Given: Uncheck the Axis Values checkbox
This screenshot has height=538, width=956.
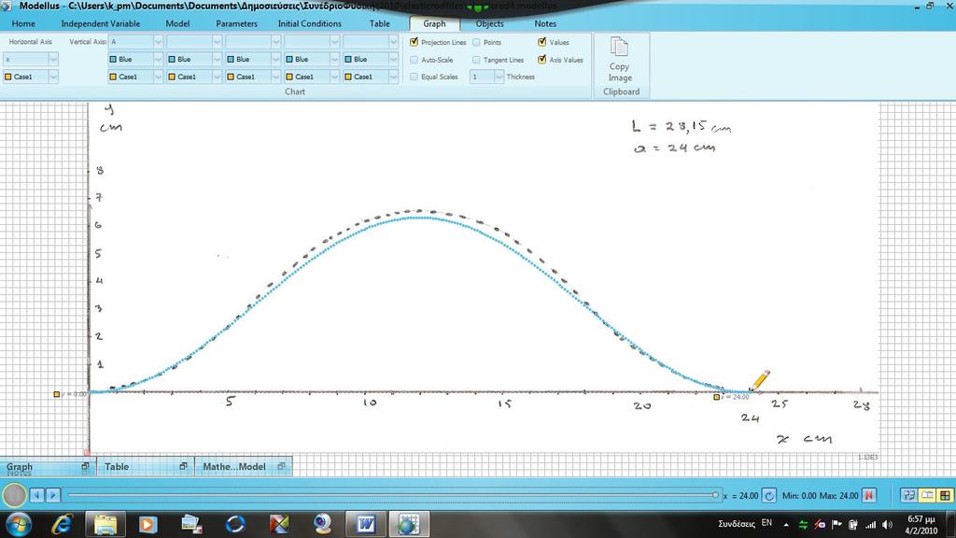Looking at the screenshot, I should coord(542,60).
